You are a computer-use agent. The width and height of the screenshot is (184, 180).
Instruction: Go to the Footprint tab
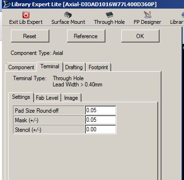[98, 67]
